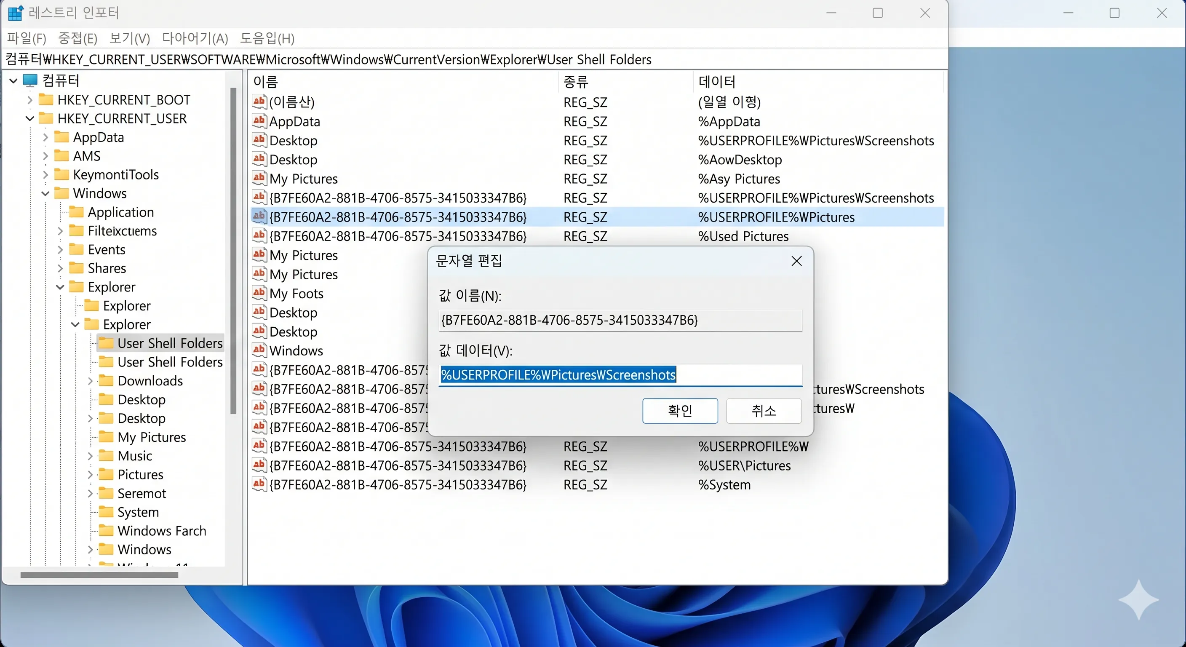Click string icon of selected %USERPROFILE%₩Pictures row

coord(259,217)
